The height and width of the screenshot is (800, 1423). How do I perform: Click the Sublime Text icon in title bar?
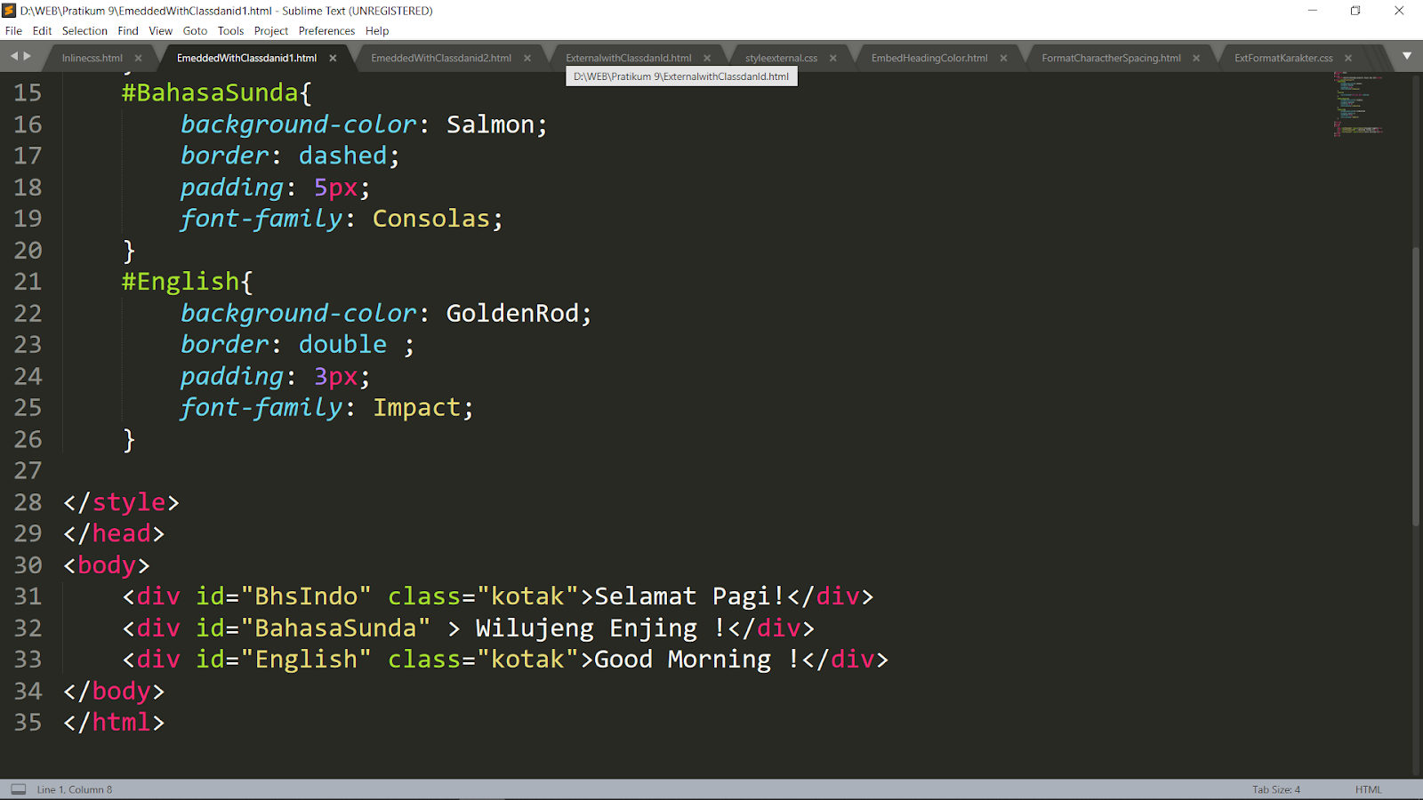(10, 11)
